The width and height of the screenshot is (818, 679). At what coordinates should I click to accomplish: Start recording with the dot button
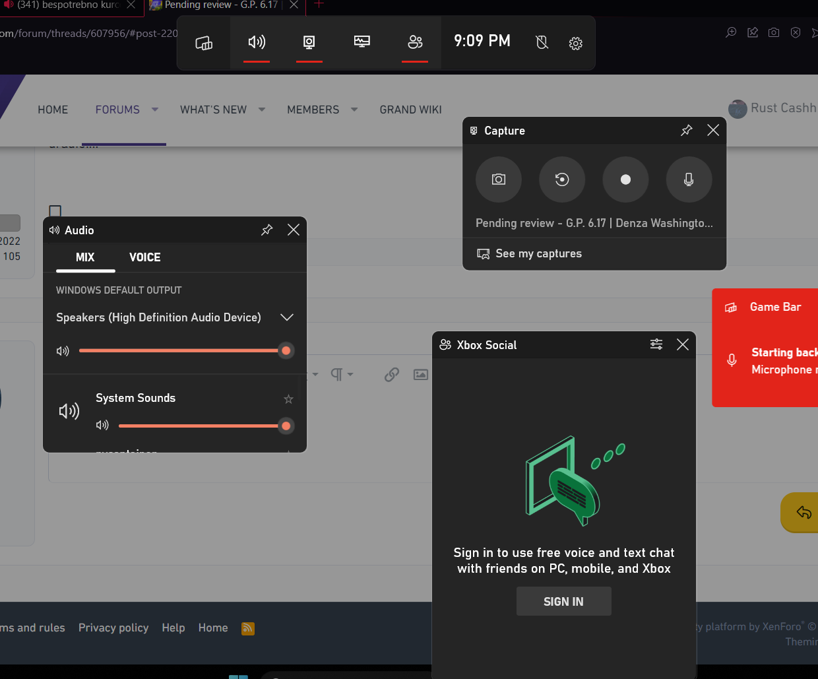tap(625, 179)
